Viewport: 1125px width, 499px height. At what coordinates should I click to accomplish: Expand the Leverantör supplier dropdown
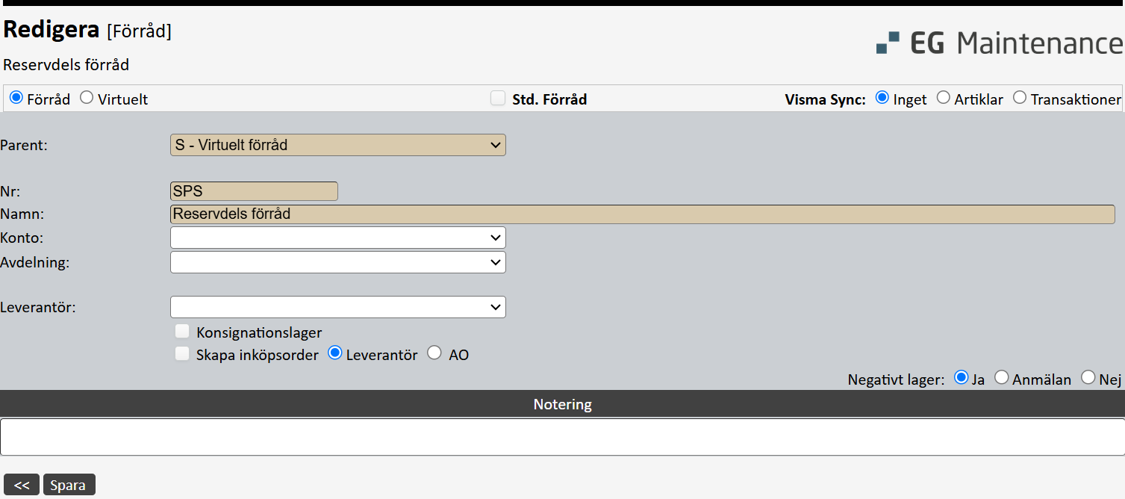coord(337,307)
